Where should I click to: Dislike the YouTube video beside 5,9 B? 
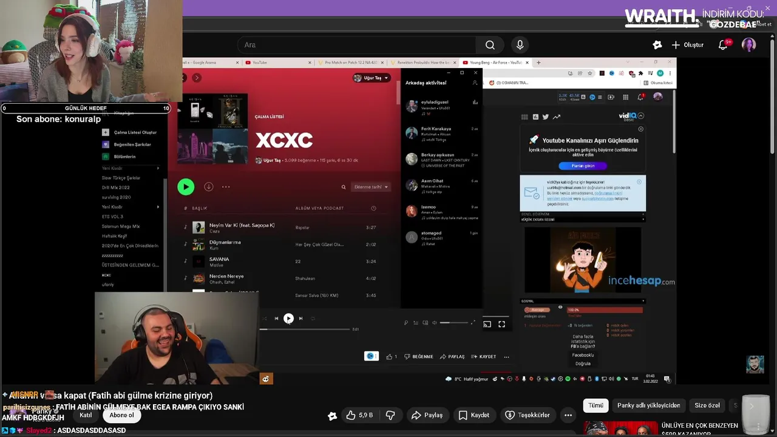390,415
